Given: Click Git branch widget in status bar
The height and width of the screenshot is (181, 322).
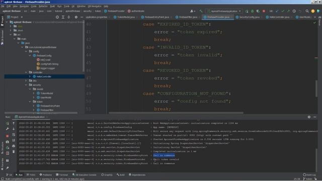Looking at the screenshot, I should (307, 179).
